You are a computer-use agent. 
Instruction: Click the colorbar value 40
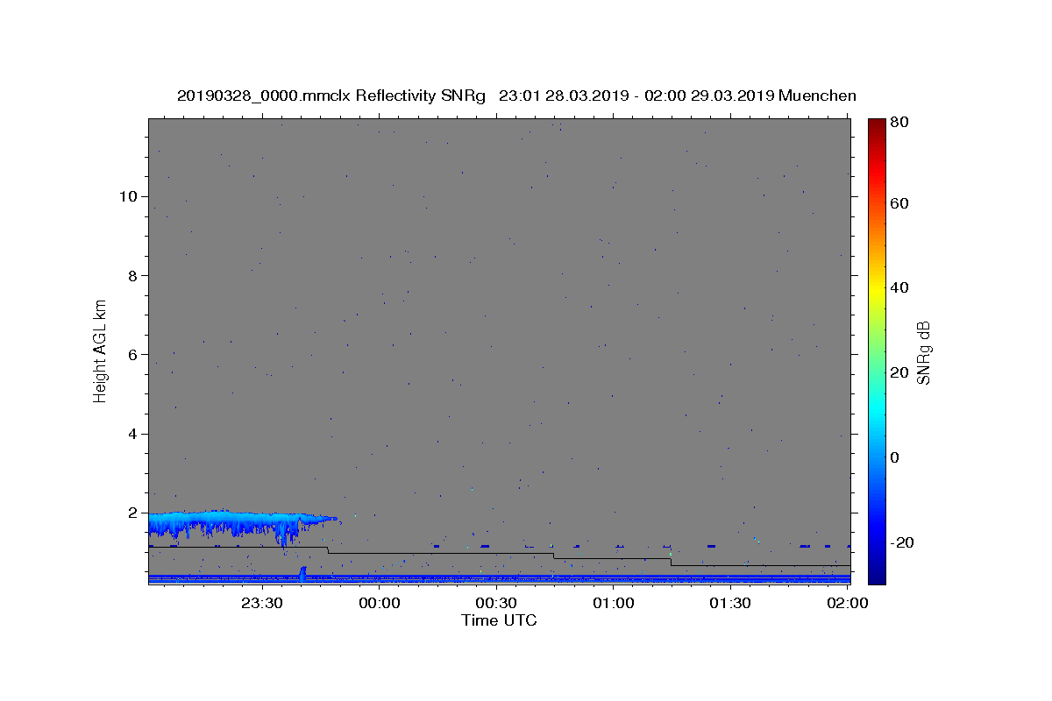pos(900,287)
